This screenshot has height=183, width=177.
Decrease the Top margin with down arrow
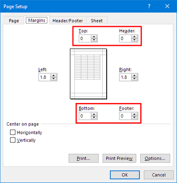[94, 40]
